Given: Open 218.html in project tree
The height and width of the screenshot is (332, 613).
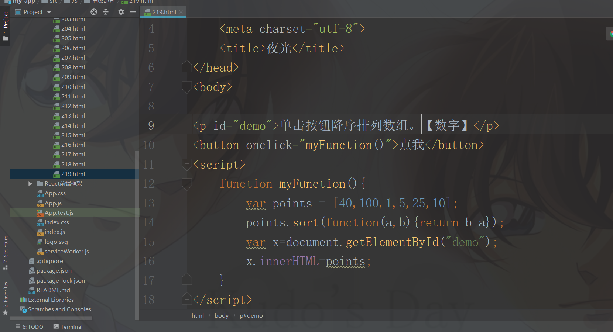Looking at the screenshot, I should (x=69, y=164).
